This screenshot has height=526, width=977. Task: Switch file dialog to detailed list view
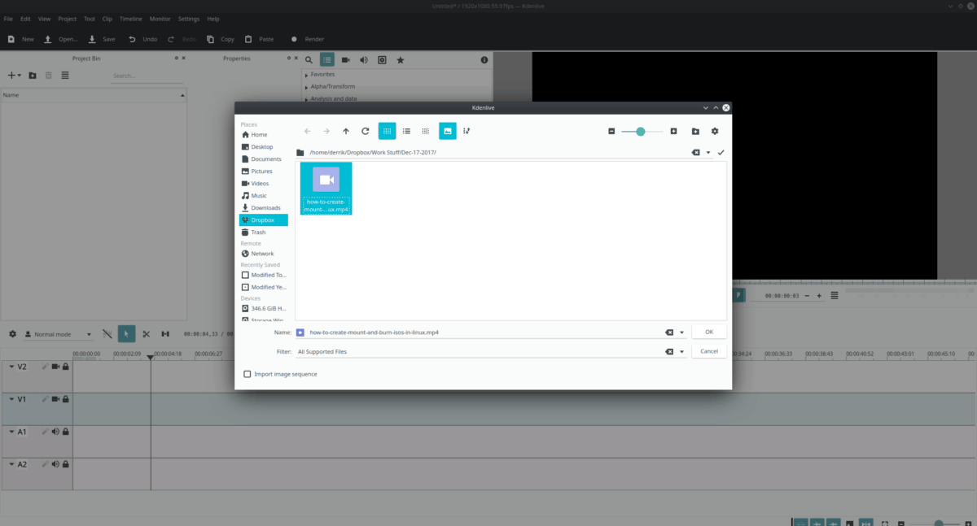point(406,131)
